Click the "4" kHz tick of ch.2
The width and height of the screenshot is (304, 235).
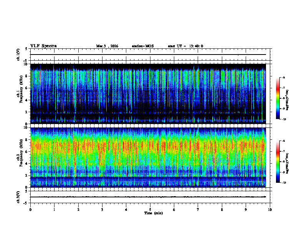pos(26,164)
